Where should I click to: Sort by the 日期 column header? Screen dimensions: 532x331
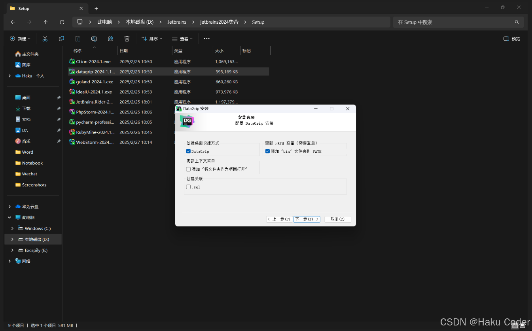pyautogui.click(x=124, y=51)
